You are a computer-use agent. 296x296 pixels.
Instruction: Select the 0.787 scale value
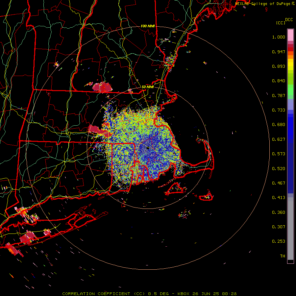click(279, 95)
